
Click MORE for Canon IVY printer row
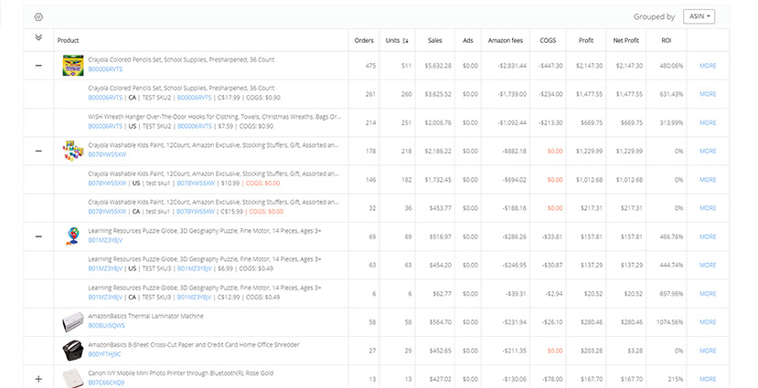(x=708, y=379)
